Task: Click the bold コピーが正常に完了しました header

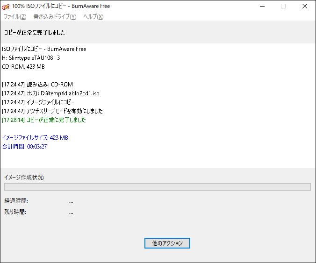Action: [x=35, y=32]
